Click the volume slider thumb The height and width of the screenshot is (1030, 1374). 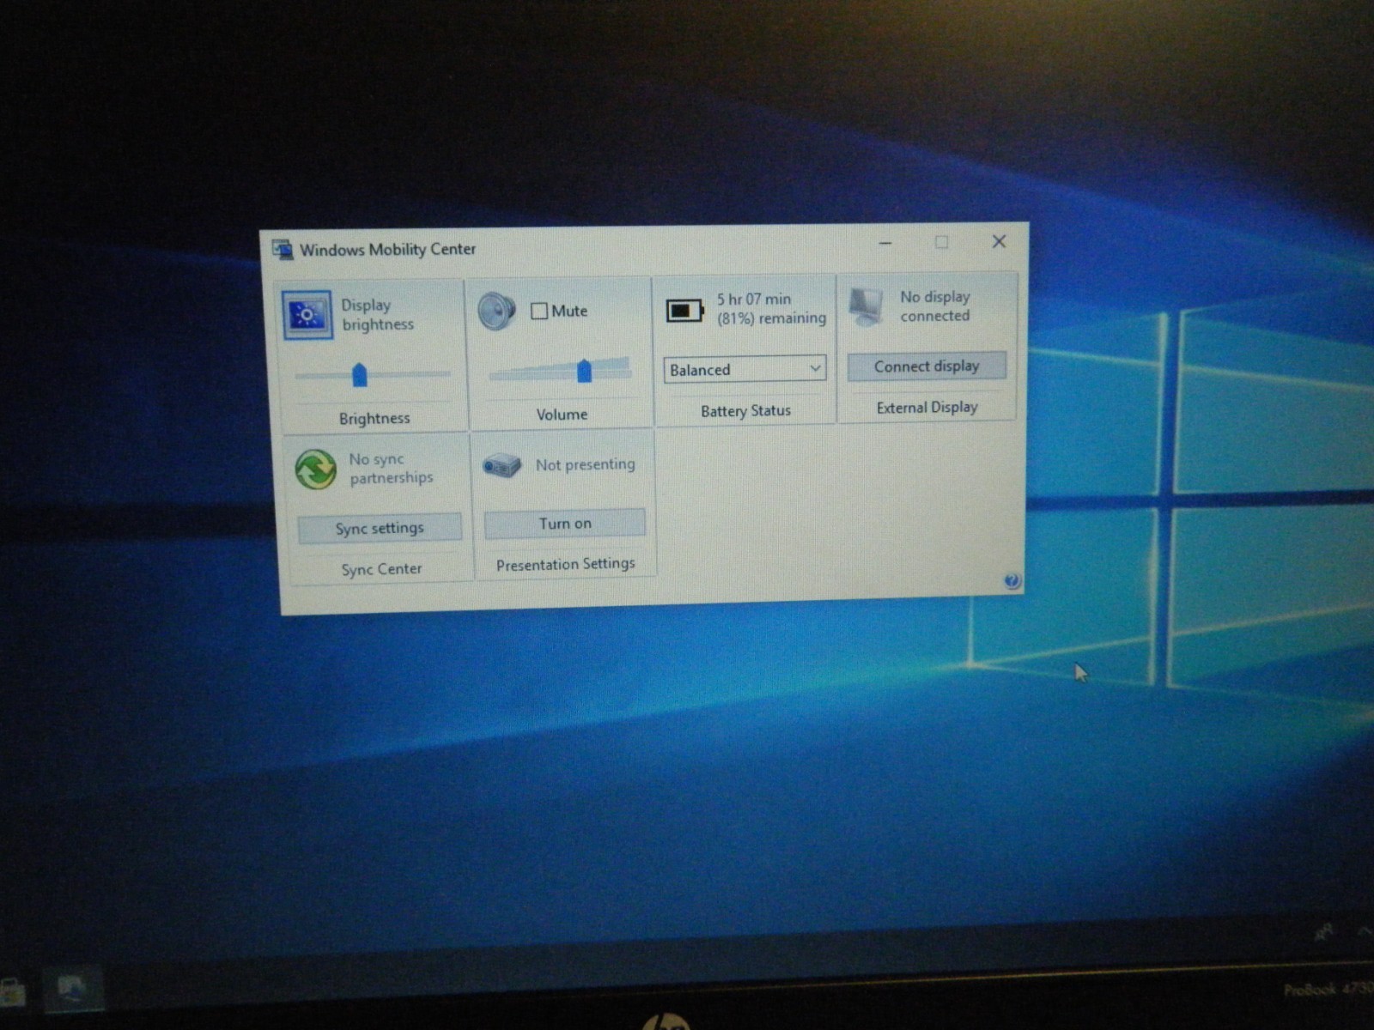(x=584, y=371)
